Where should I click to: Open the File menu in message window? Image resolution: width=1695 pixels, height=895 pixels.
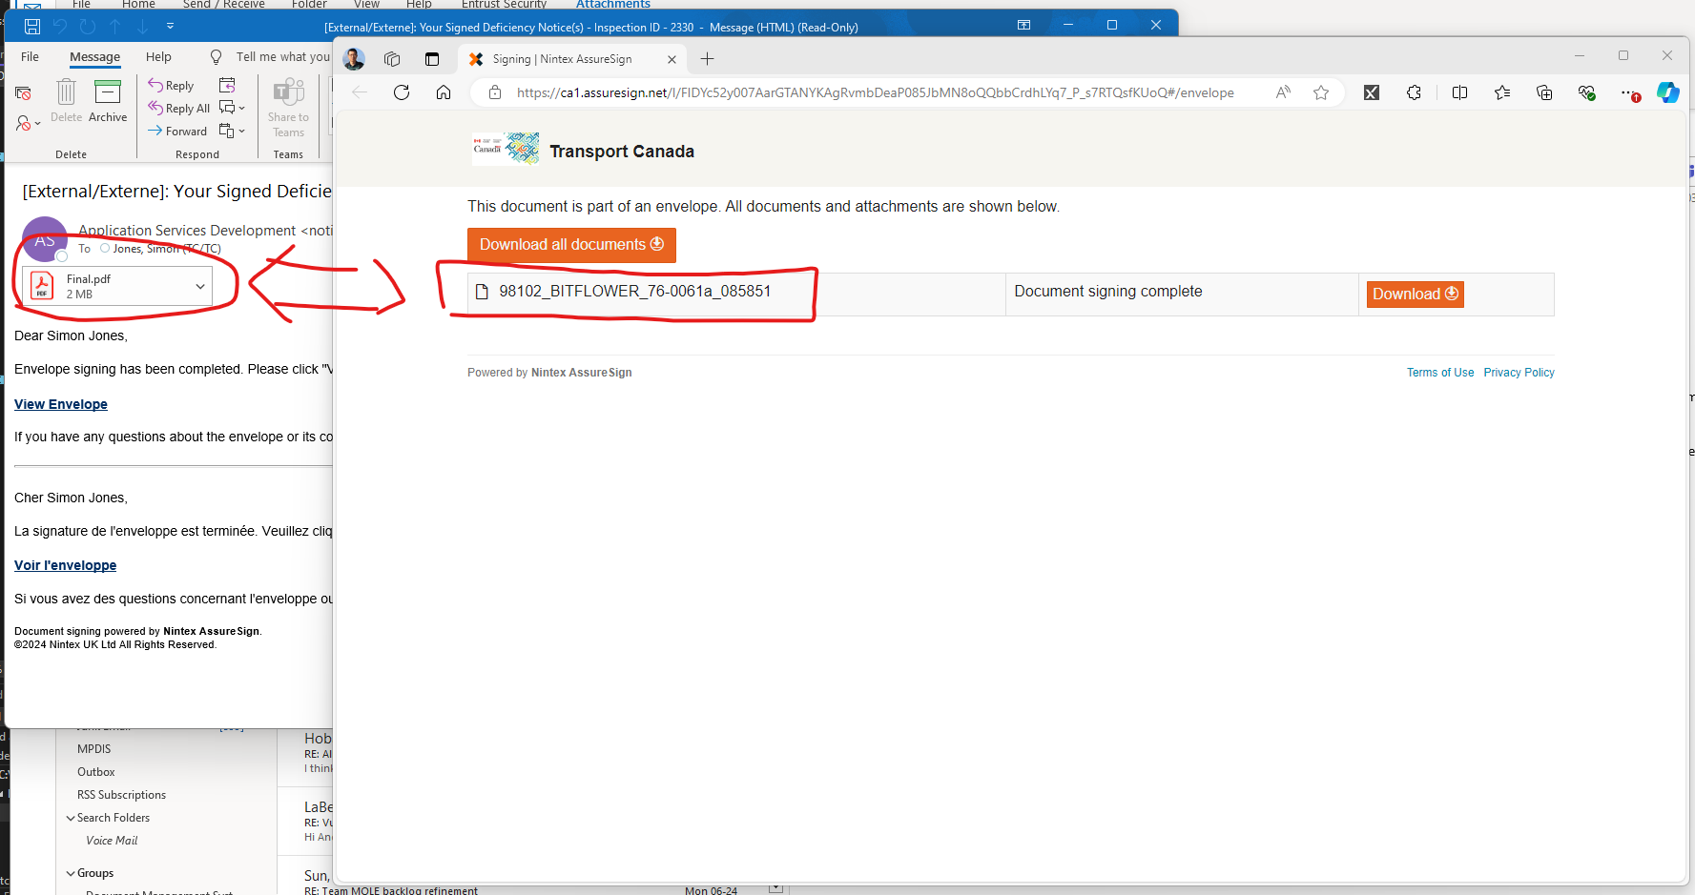[31, 57]
